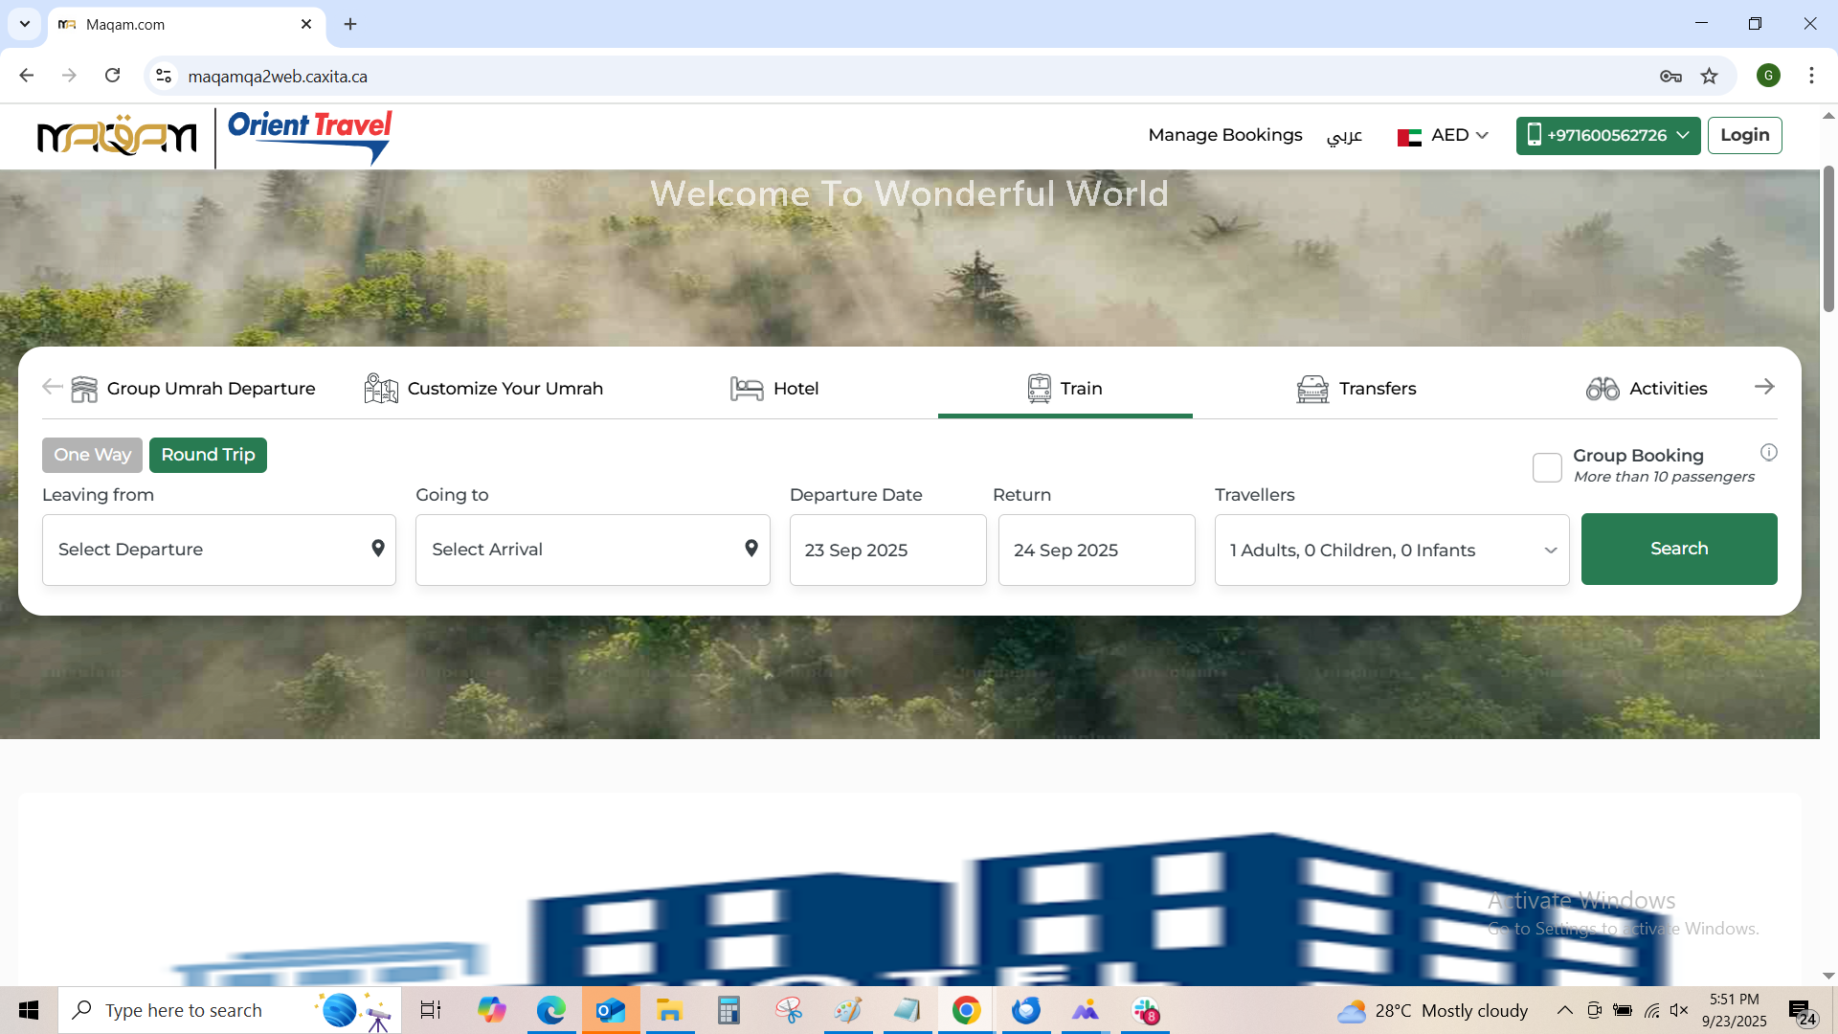Enable the Group Booking checkbox

click(1547, 467)
